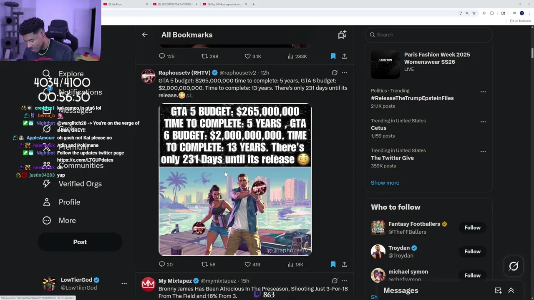Follow michael symon
534x300 pixels.
(472, 275)
